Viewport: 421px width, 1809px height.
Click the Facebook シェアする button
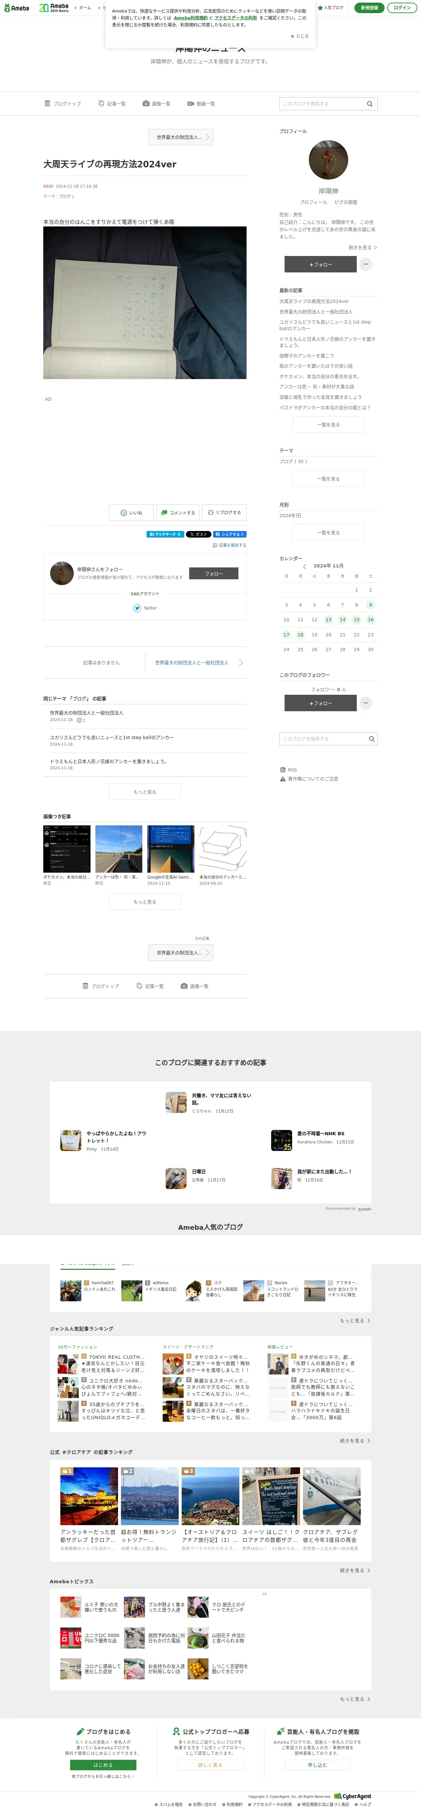pyautogui.click(x=230, y=534)
